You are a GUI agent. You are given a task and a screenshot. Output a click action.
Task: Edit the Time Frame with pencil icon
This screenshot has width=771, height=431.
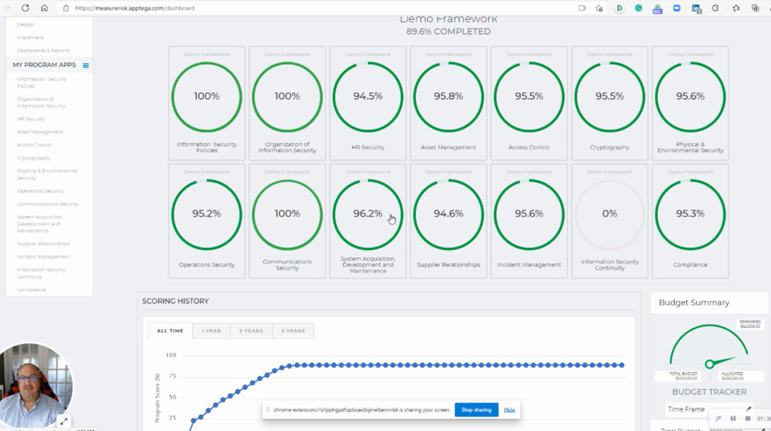click(749, 409)
